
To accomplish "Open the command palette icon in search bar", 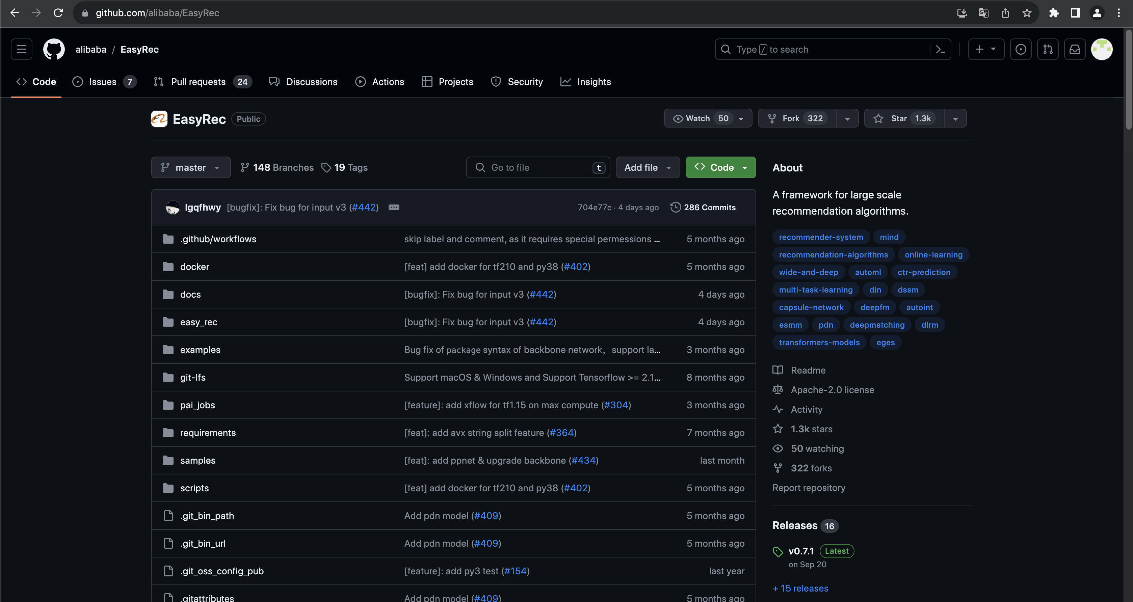I will (x=940, y=49).
